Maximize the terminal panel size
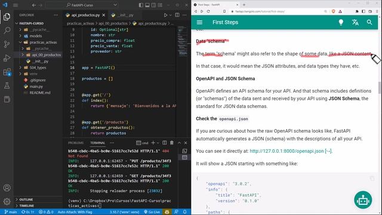 tap(179, 143)
